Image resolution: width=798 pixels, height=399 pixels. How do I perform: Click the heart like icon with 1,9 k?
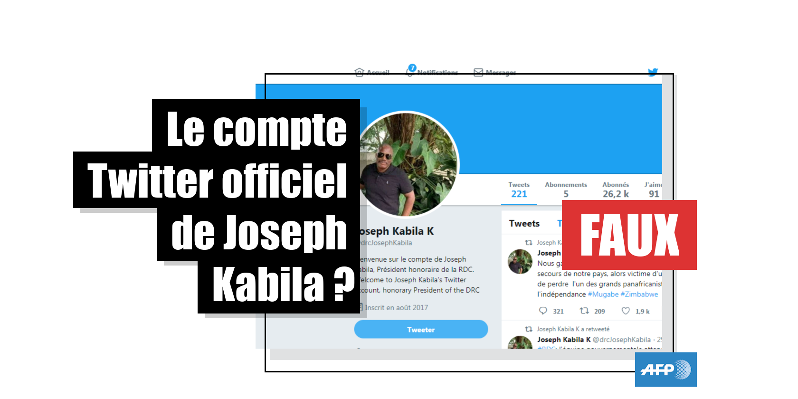[626, 311]
